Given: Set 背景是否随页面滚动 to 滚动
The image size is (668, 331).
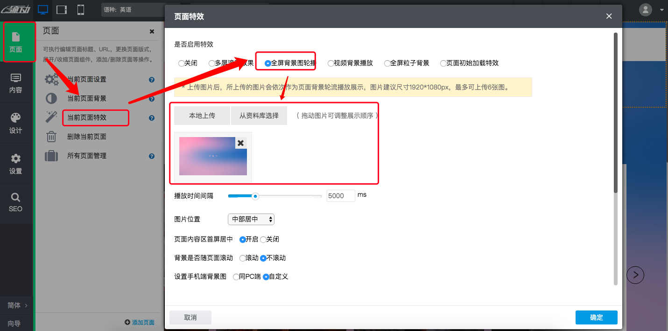Looking at the screenshot, I should (243, 258).
